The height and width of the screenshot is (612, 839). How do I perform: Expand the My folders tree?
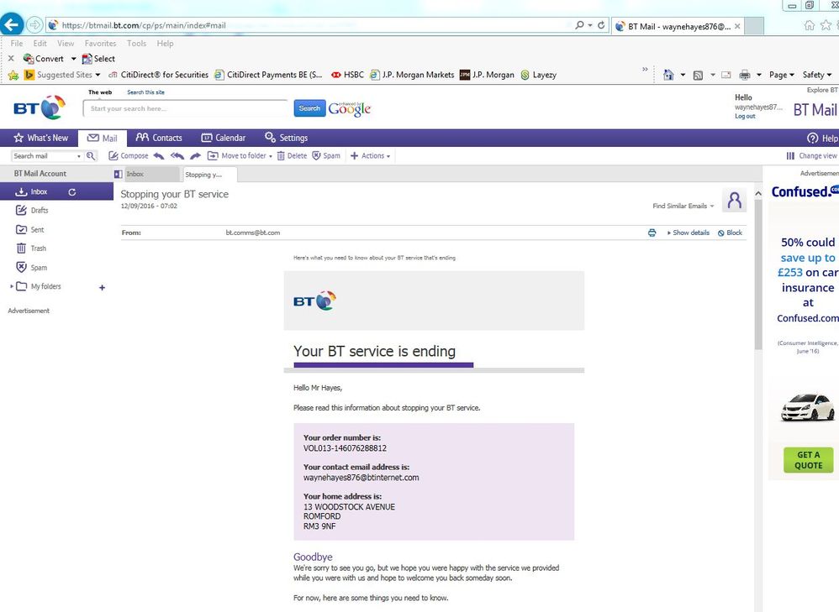point(11,286)
